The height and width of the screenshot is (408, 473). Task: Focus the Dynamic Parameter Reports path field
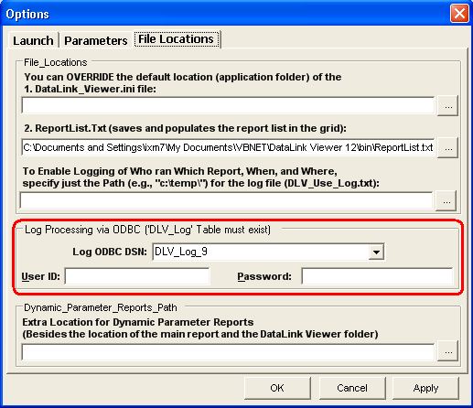(x=228, y=351)
